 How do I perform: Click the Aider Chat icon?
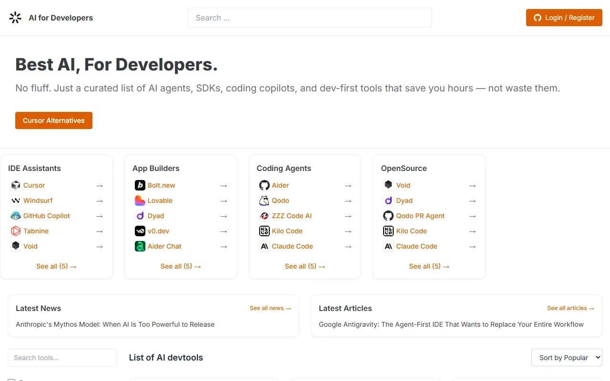tap(140, 246)
